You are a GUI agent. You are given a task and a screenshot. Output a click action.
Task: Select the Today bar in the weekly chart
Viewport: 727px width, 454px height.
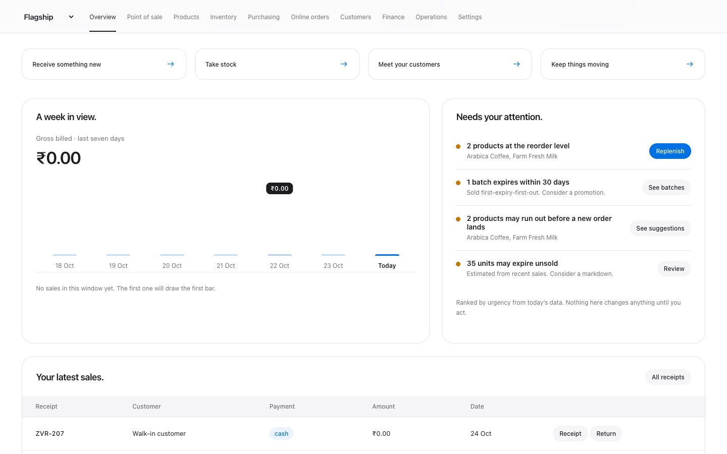[x=387, y=255]
